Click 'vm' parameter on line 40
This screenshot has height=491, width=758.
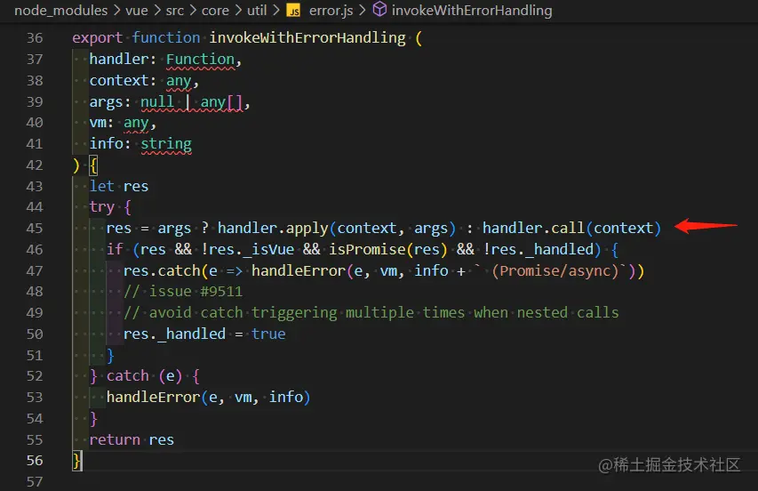[x=98, y=123]
